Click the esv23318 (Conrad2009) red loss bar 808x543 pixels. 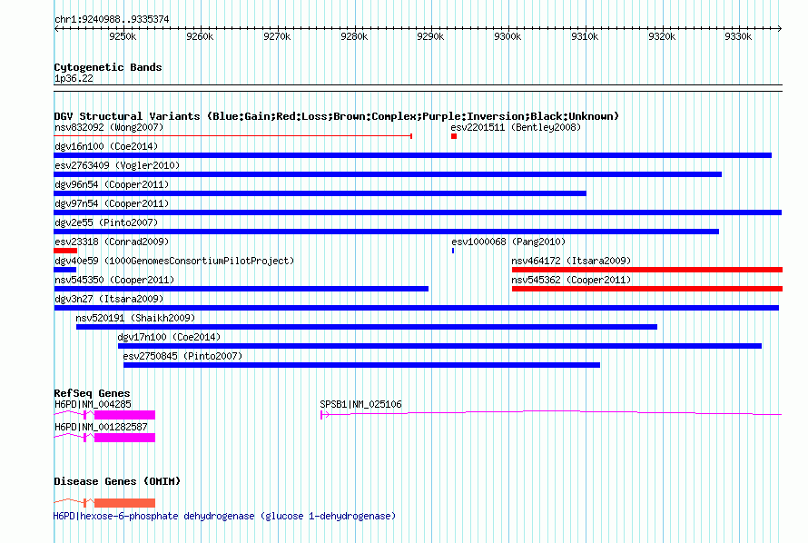[x=65, y=251]
